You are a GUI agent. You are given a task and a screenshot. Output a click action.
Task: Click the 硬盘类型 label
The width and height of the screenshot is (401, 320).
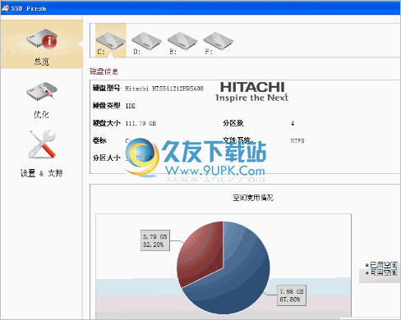106,106
